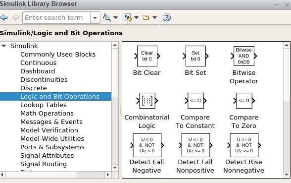The width and height of the screenshot is (291, 183).
Task: Open the Continuous library
Action: (39, 62)
